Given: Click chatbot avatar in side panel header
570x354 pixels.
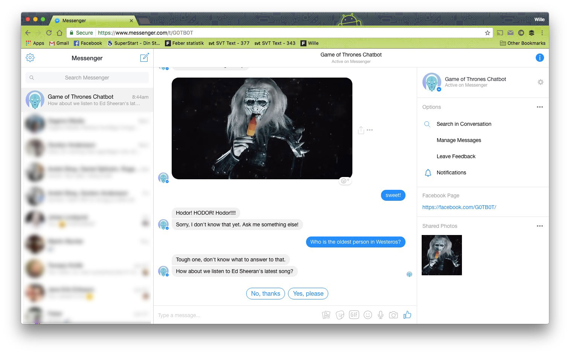Looking at the screenshot, I should point(432,82).
